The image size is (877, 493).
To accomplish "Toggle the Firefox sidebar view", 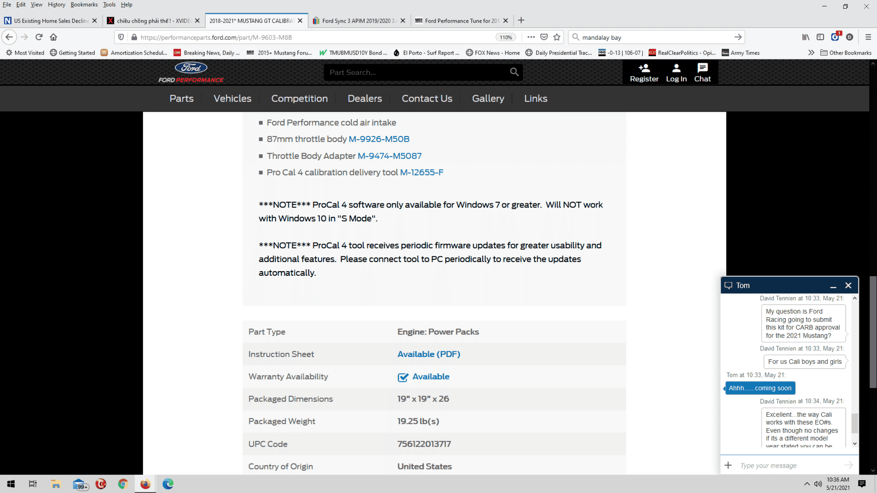I will [820, 37].
